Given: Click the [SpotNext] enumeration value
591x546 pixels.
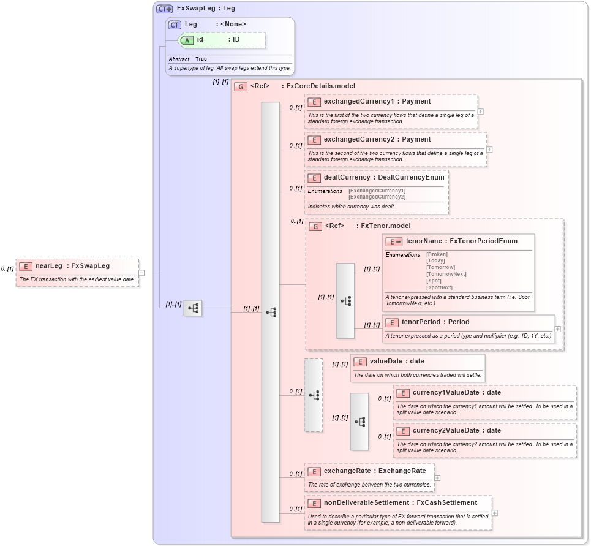Looking at the screenshot, I should (440, 287).
